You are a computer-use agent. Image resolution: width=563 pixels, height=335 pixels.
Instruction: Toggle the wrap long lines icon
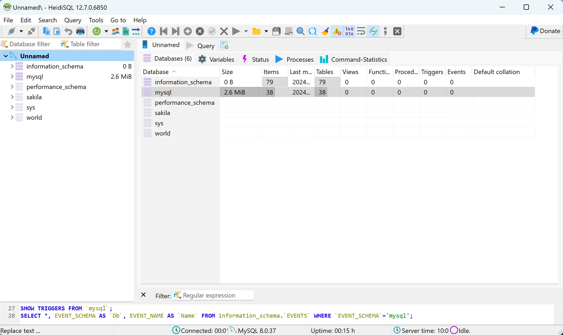point(361,31)
